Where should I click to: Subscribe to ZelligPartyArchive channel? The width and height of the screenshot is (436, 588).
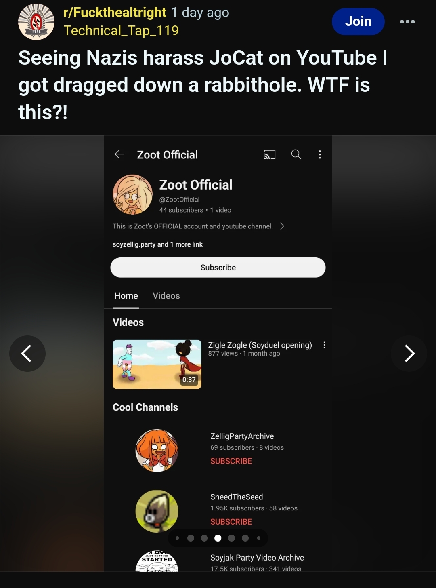231,461
